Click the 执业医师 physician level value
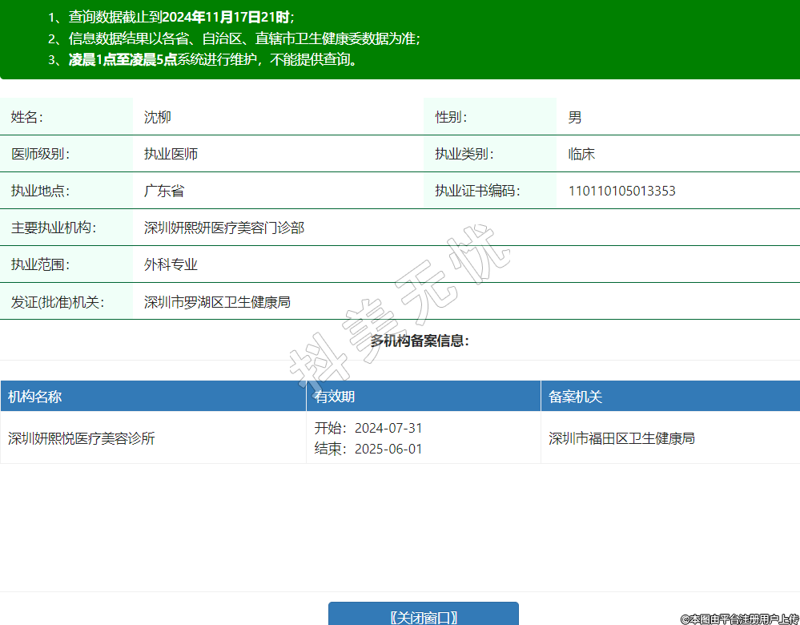This screenshot has width=800, height=625. click(171, 154)
